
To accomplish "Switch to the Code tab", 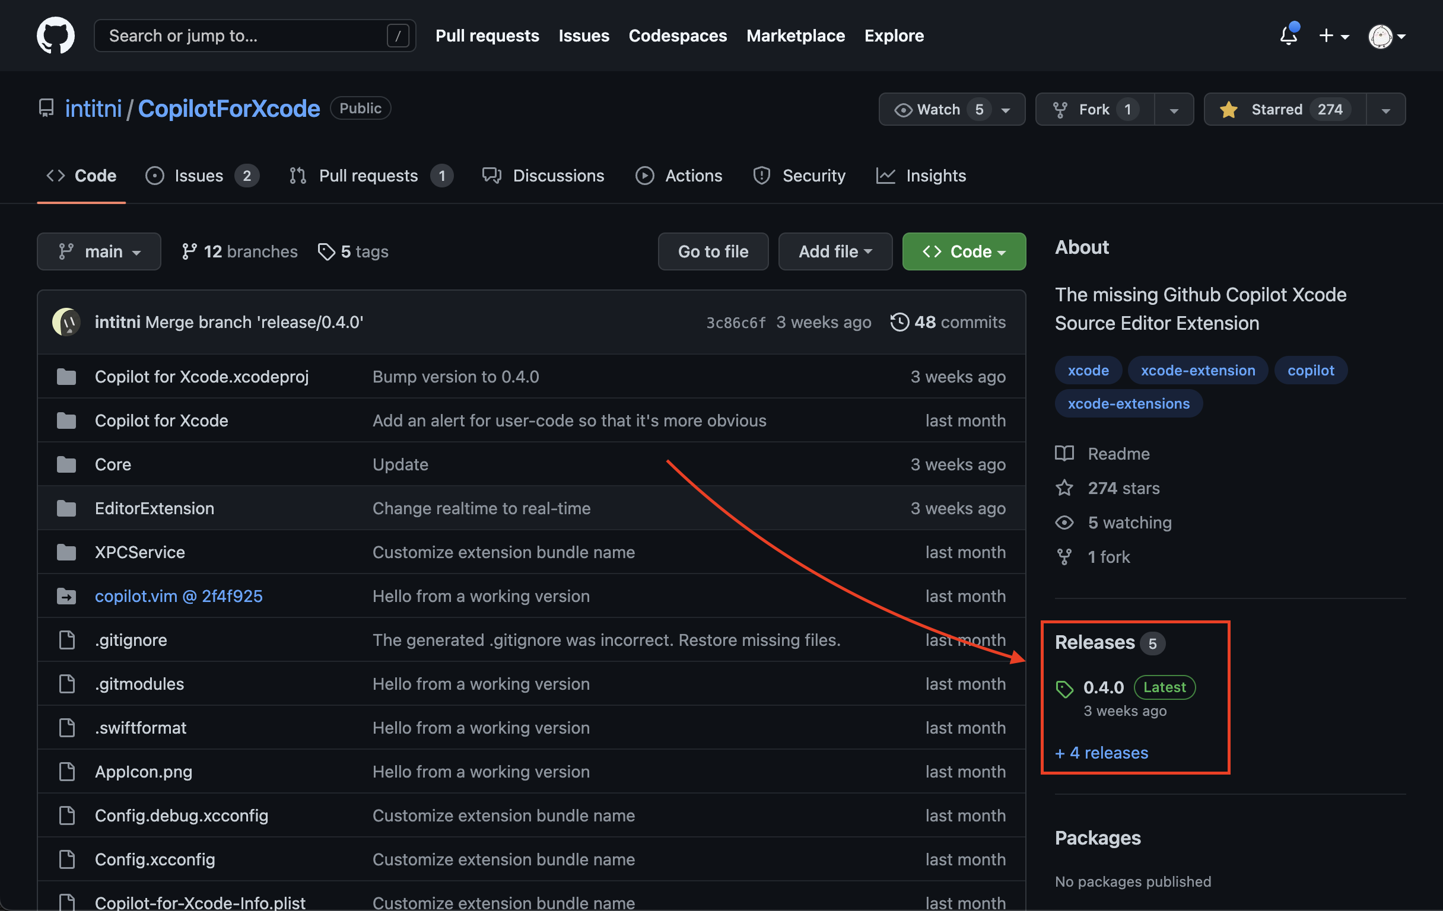I will pos(81,176).
